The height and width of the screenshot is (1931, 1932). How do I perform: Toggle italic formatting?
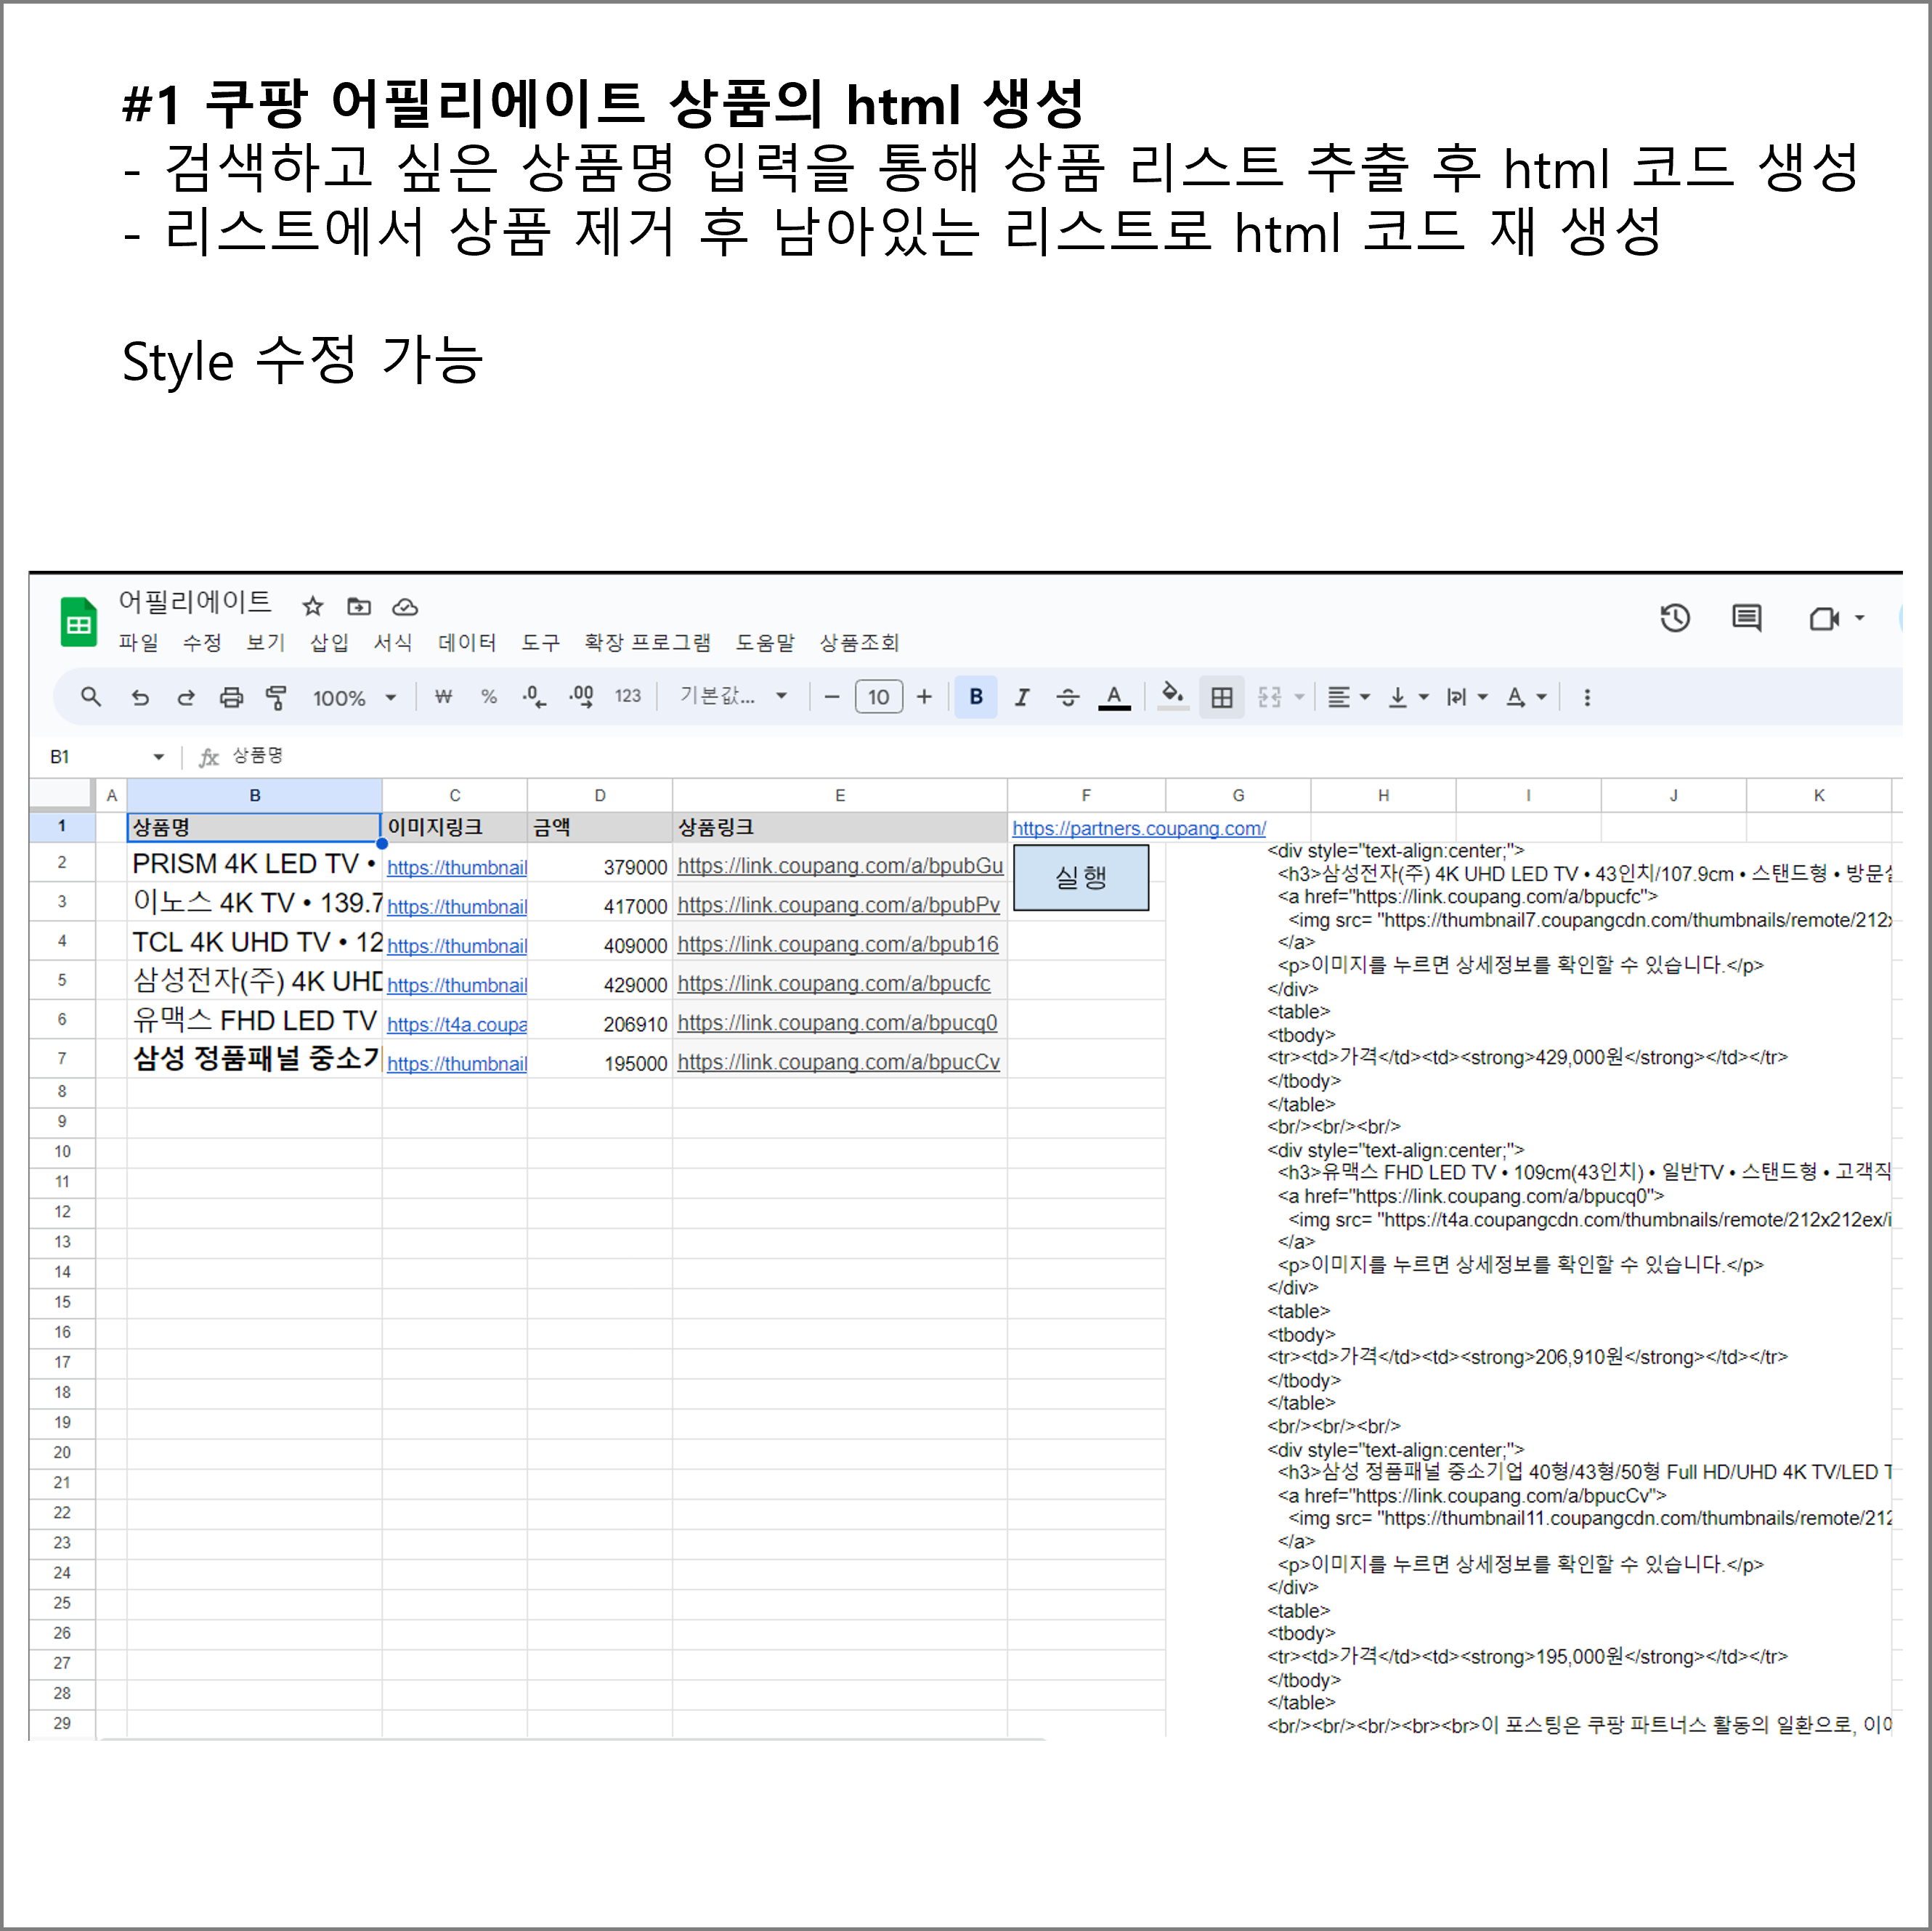tap(1021, 697)
